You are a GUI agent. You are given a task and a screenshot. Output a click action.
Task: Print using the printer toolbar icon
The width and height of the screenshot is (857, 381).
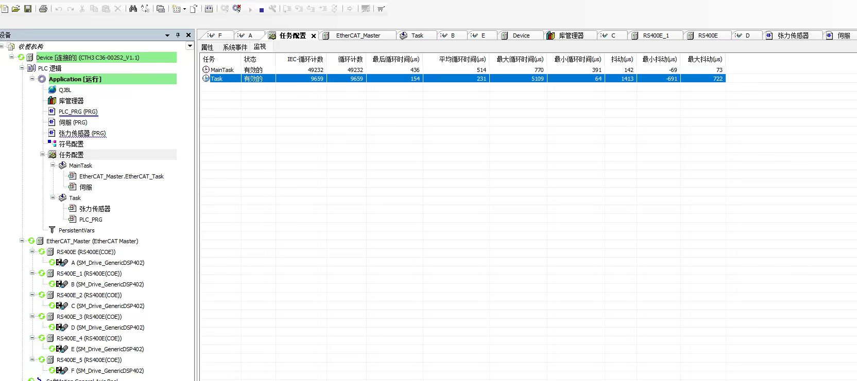[43, 9]
